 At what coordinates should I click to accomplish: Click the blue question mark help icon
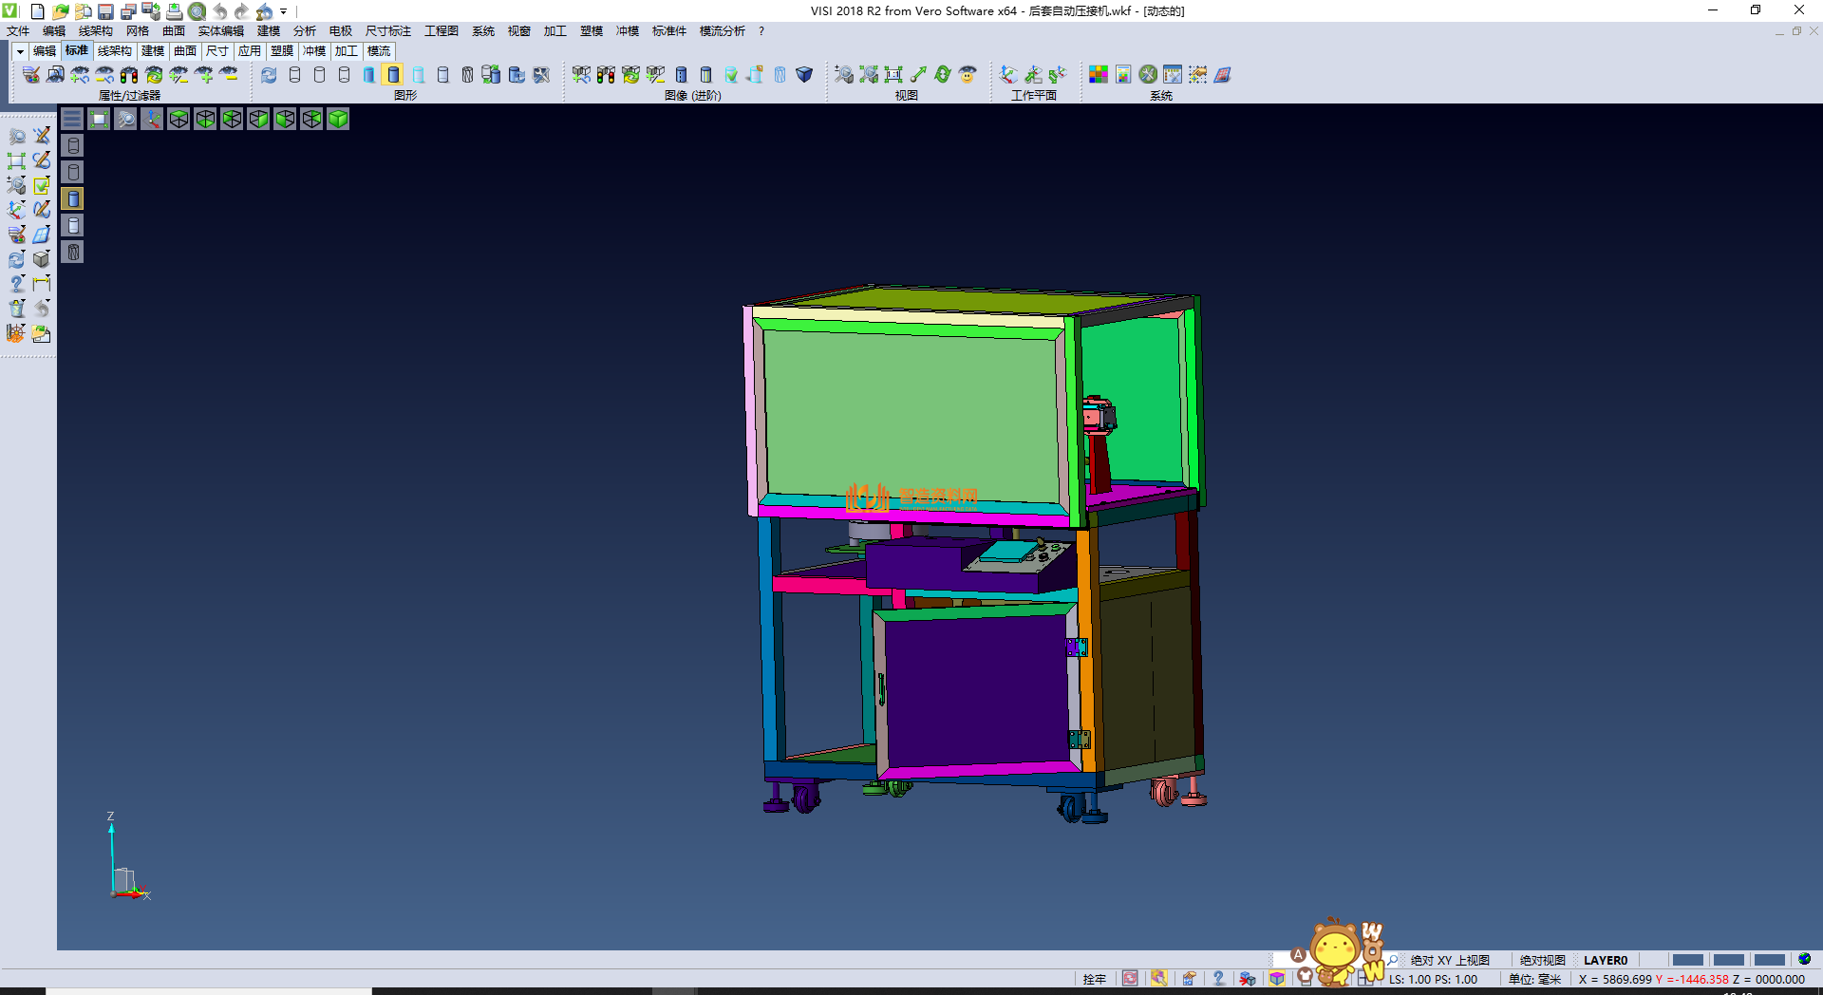point(1218,979)
